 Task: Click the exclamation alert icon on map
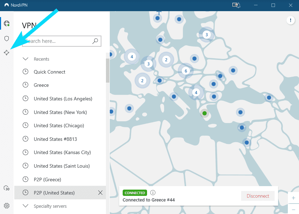291,20
